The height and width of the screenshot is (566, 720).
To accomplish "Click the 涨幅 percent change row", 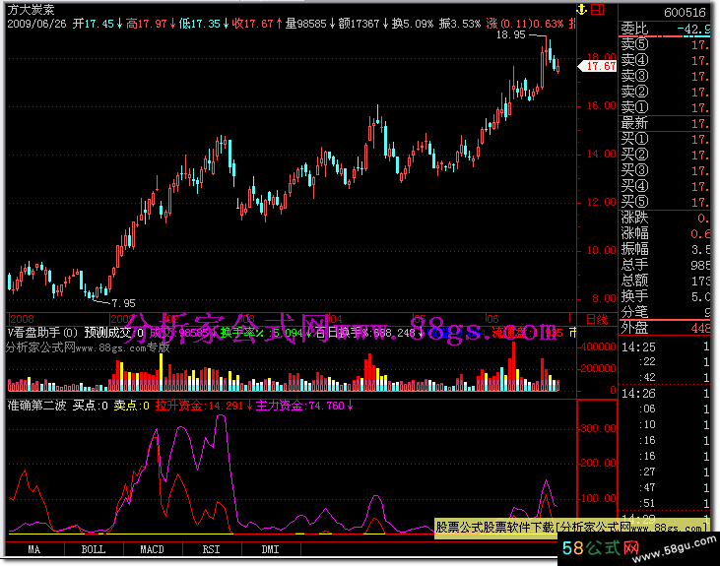I will click(x=665, y=233).
